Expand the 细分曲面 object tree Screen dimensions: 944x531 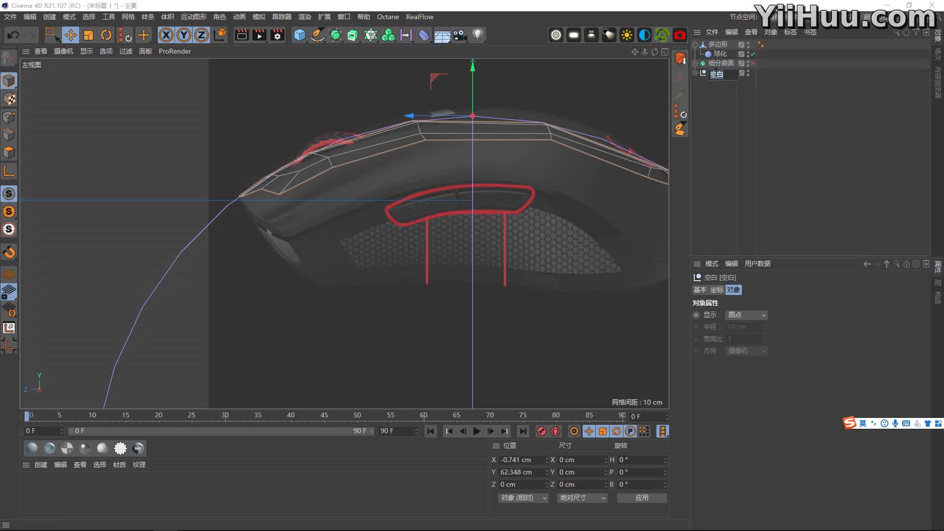pos(695,63)
